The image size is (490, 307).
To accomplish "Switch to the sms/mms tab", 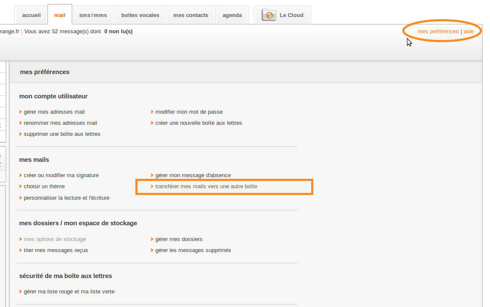I will point(93,15).
